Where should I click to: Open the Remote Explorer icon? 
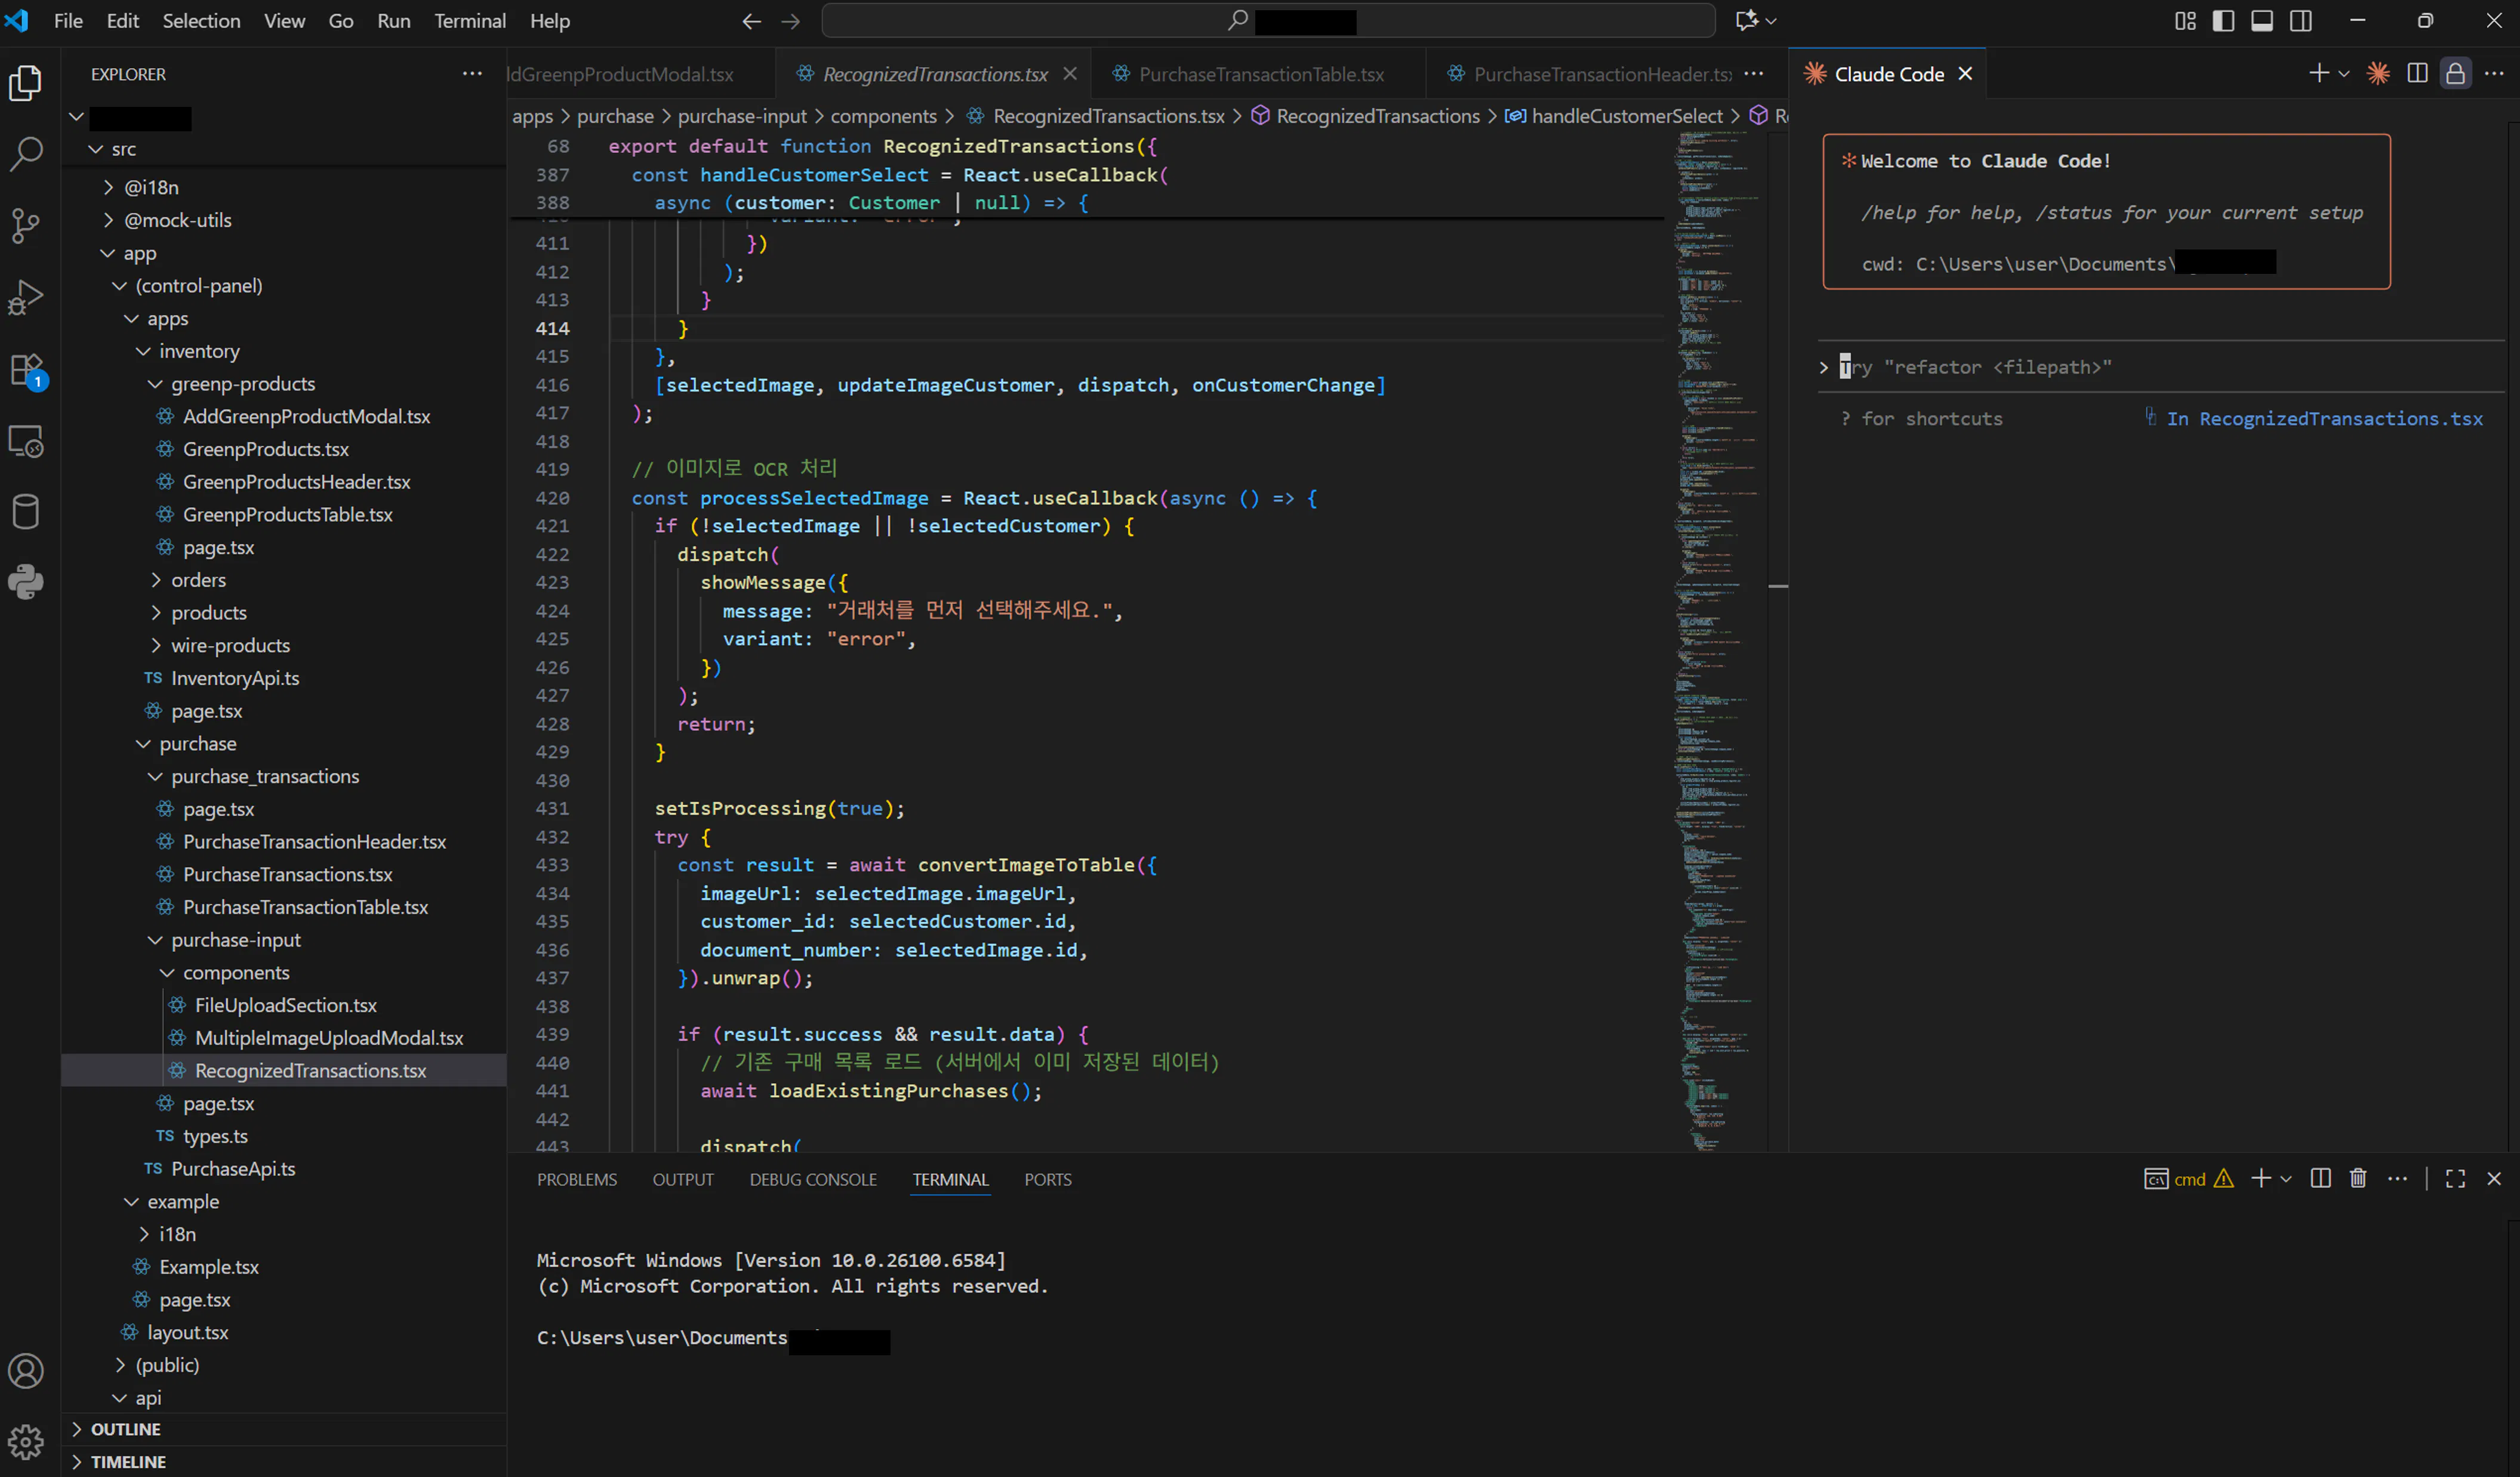[25, 441]
